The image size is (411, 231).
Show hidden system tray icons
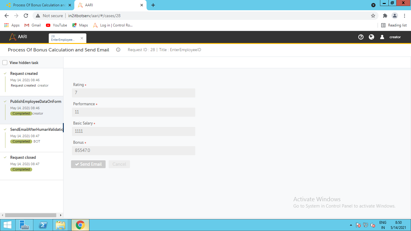point(351,225)
